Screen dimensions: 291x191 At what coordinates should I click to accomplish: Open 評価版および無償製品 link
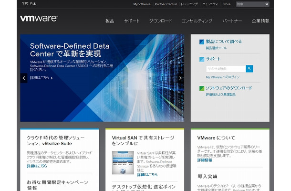point(221,95)
